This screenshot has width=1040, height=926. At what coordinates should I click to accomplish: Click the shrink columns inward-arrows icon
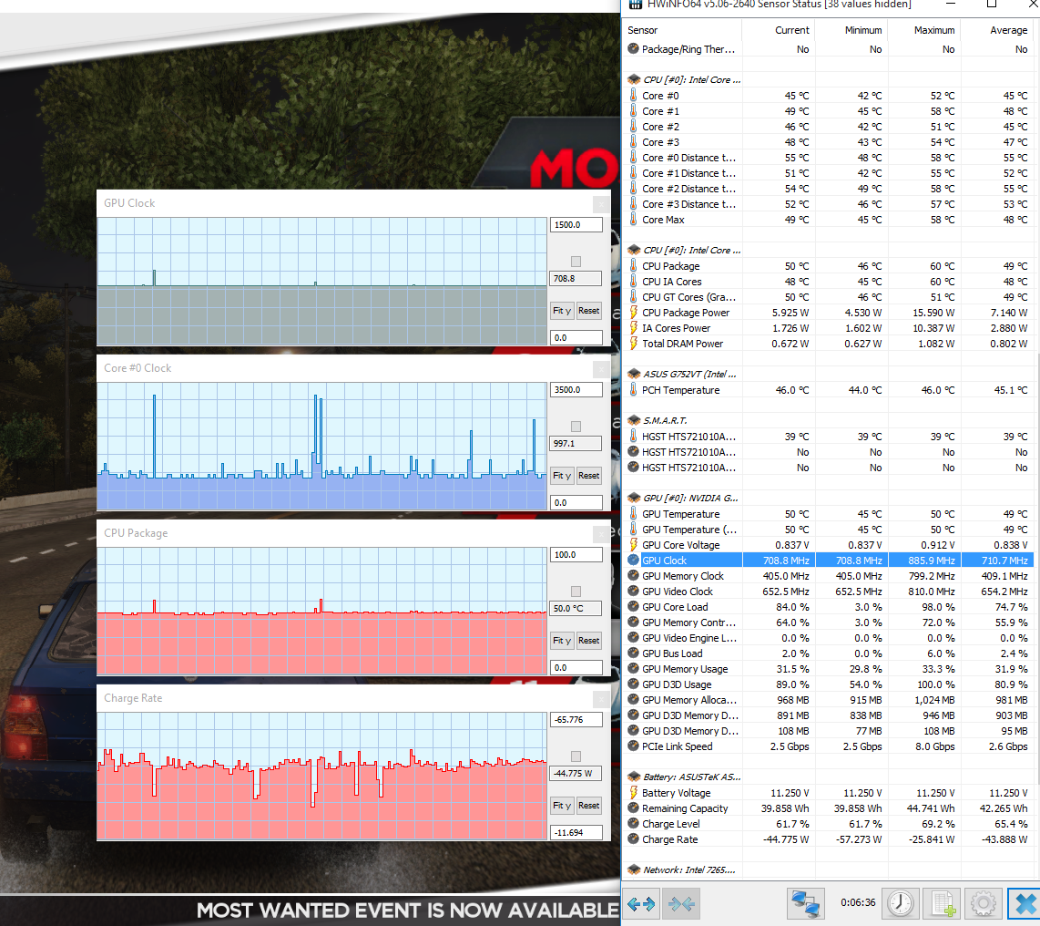point(681,903)
